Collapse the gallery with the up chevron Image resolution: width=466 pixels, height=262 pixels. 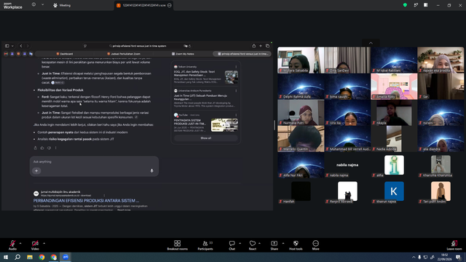coord(371,43)
